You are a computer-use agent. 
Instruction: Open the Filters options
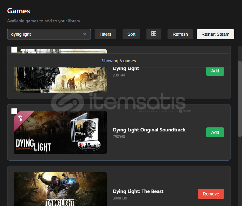click(105, 34)
